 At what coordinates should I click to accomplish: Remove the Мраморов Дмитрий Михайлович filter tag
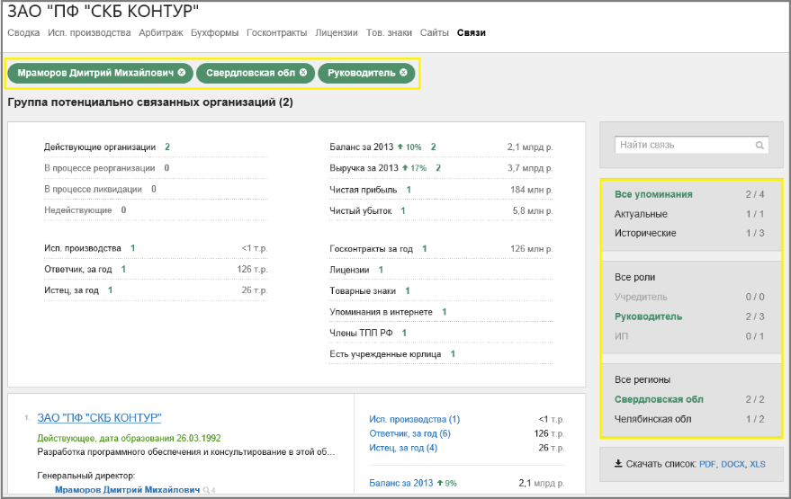point(182,73)
